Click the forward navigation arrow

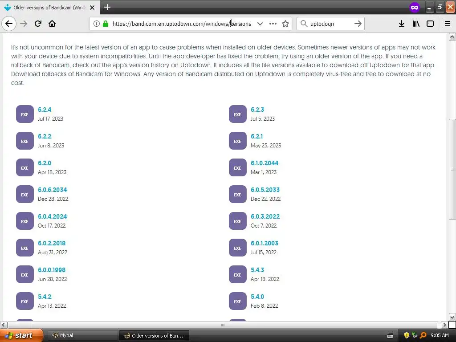(24, 24)
